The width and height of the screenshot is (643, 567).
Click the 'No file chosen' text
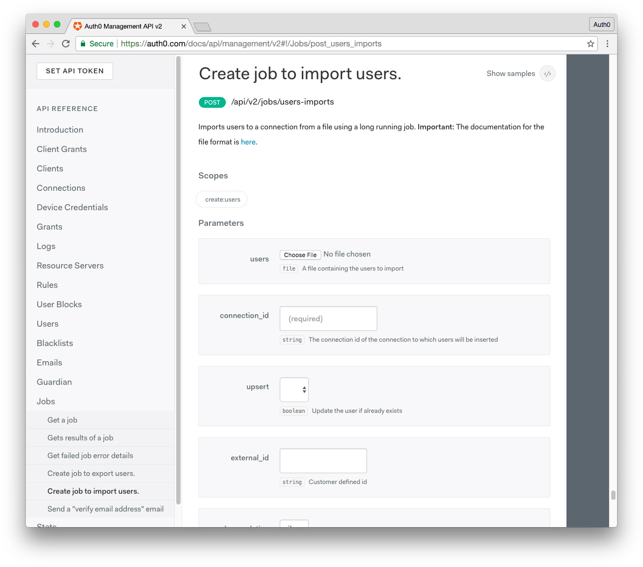tap(347, 254)
